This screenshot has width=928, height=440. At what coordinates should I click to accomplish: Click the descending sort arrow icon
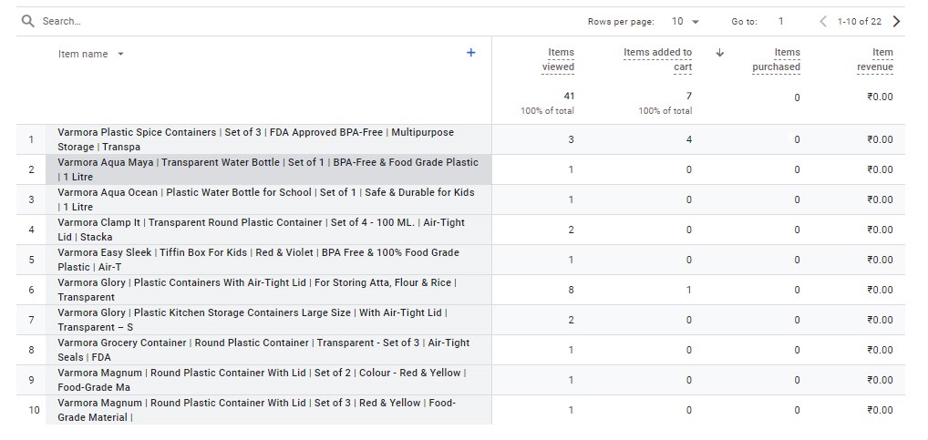pos(719,53)
